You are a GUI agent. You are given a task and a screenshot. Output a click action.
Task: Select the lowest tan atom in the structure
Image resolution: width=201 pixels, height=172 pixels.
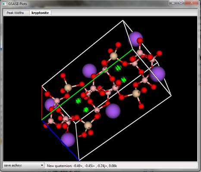coord(88,125)
